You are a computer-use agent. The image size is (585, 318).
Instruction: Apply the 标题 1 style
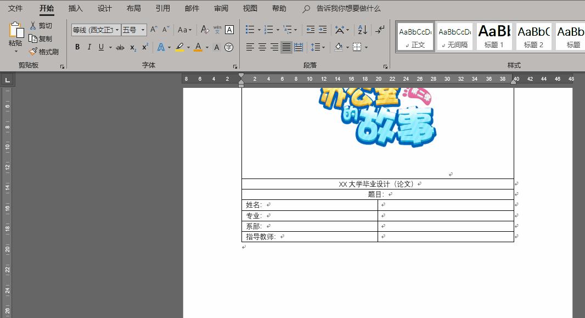point(494,37)
